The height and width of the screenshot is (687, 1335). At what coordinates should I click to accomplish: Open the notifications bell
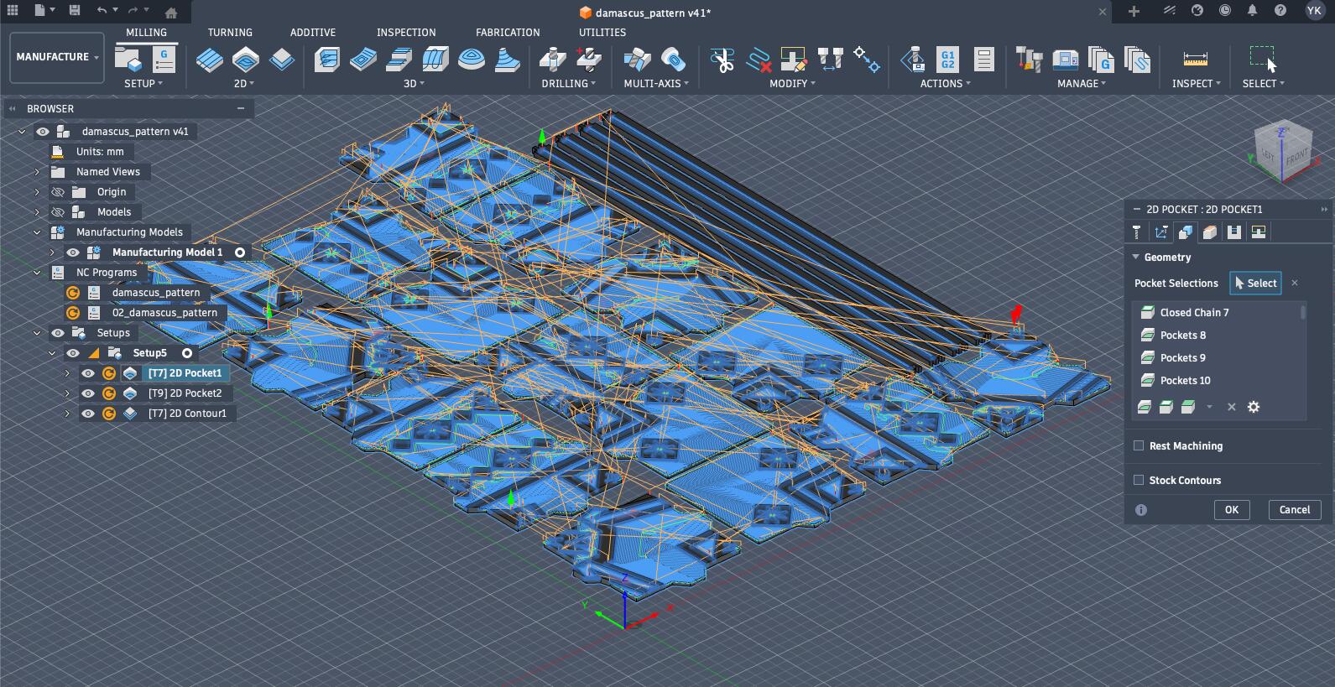[1252, 11]
